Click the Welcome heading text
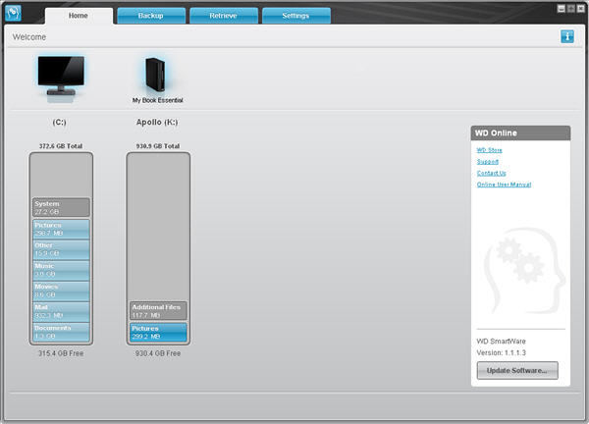Image resolution: width=589 pixels, height=424 pixels. click(x=29, y=37)
